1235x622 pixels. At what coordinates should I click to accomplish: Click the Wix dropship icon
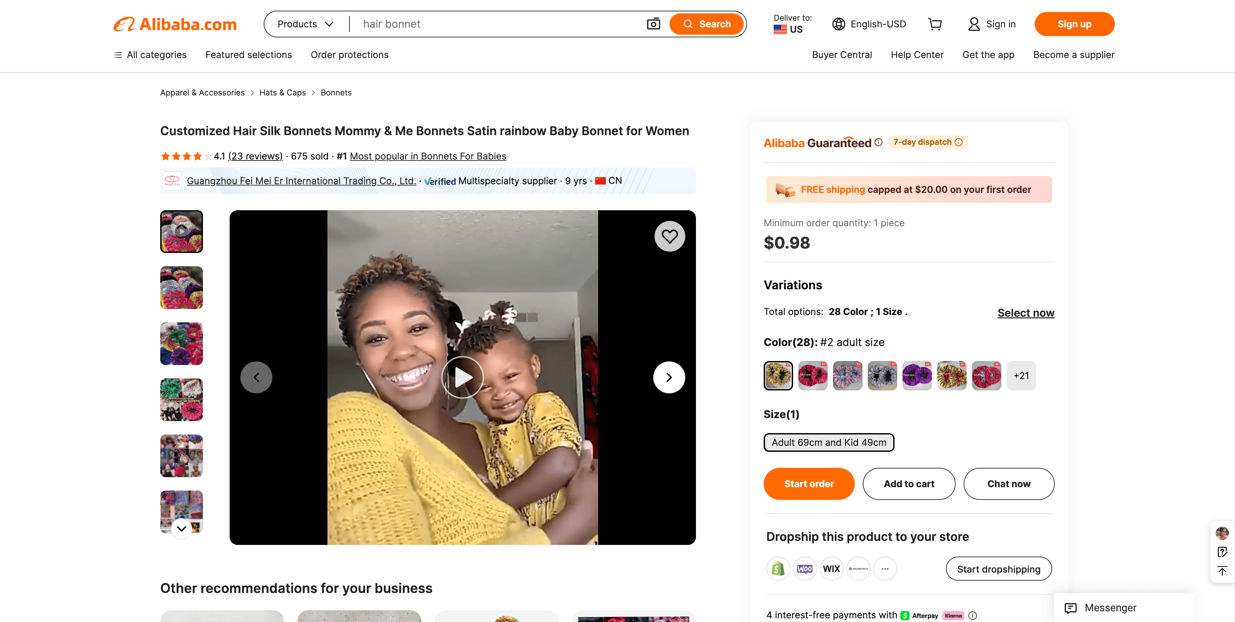click(831, 569)
